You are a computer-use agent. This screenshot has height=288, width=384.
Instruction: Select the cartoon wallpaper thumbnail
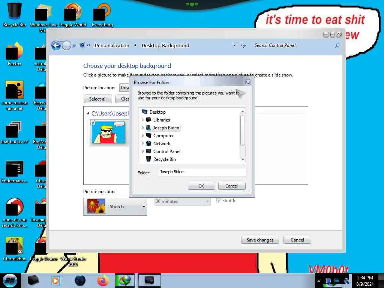click(108, 133)
